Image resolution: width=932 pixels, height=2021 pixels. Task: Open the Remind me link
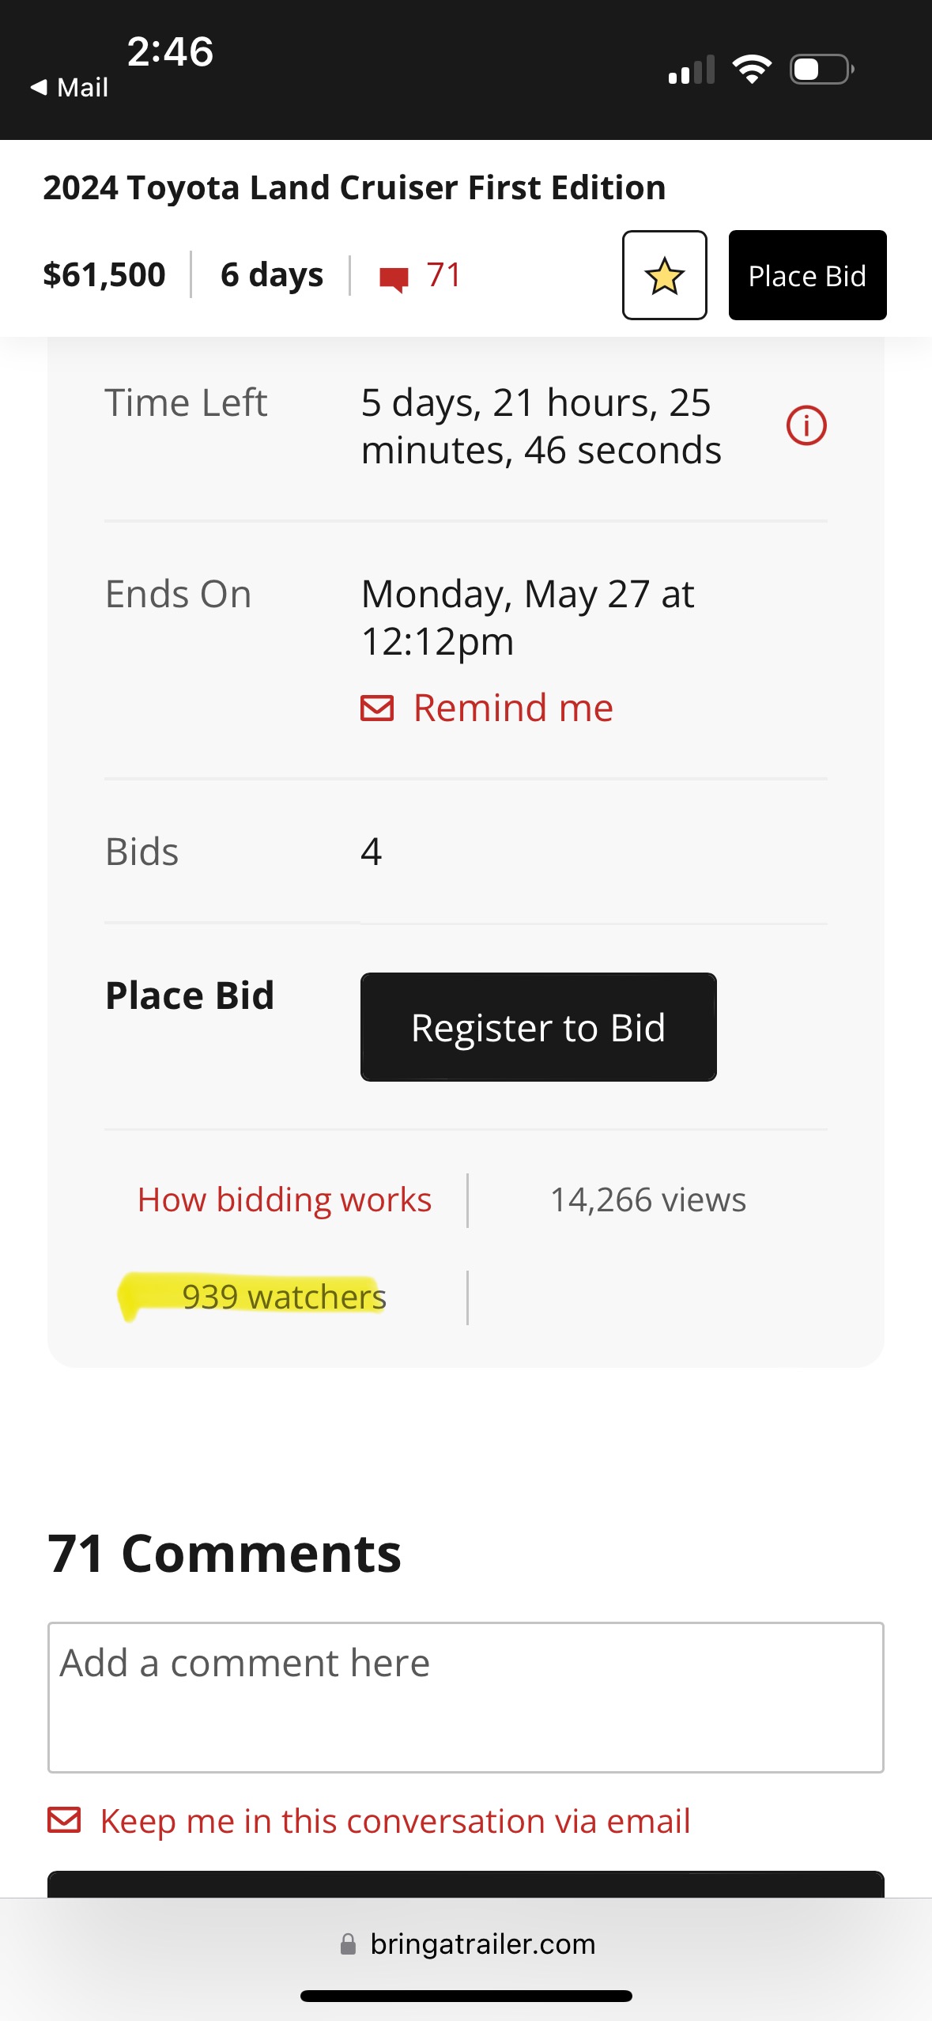[513, 708]
